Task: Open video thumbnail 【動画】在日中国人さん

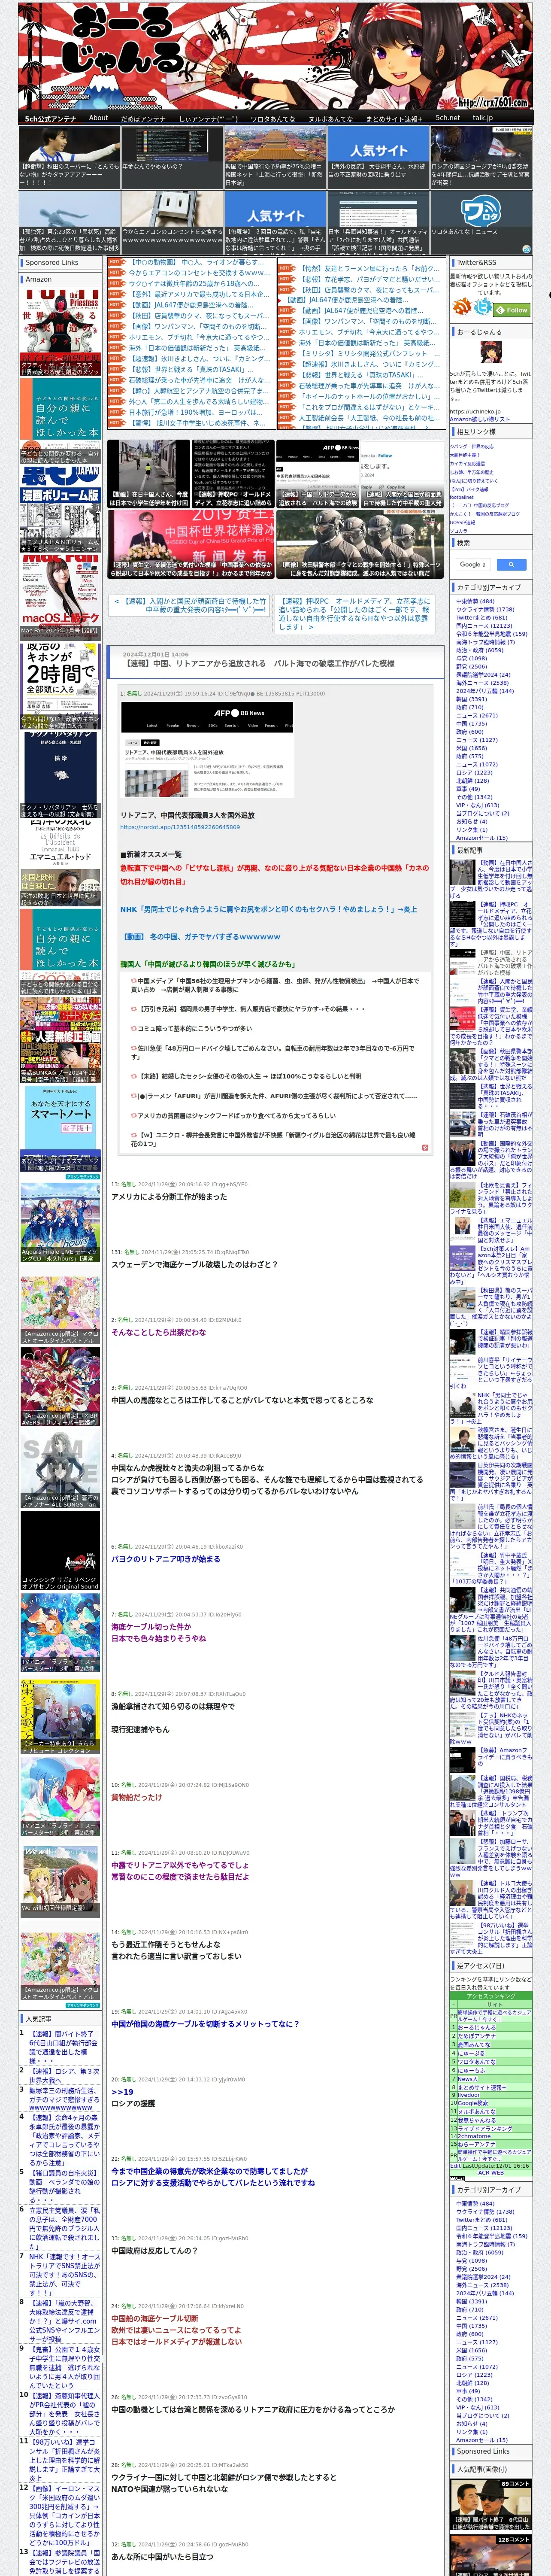Action: click(x=148, y=475)
